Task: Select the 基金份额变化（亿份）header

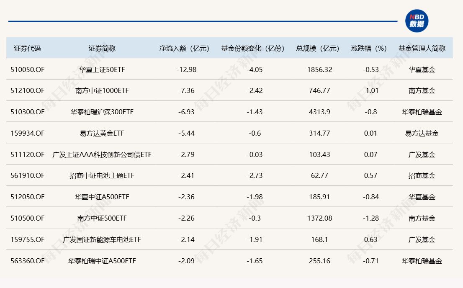Action: point(253,48)
